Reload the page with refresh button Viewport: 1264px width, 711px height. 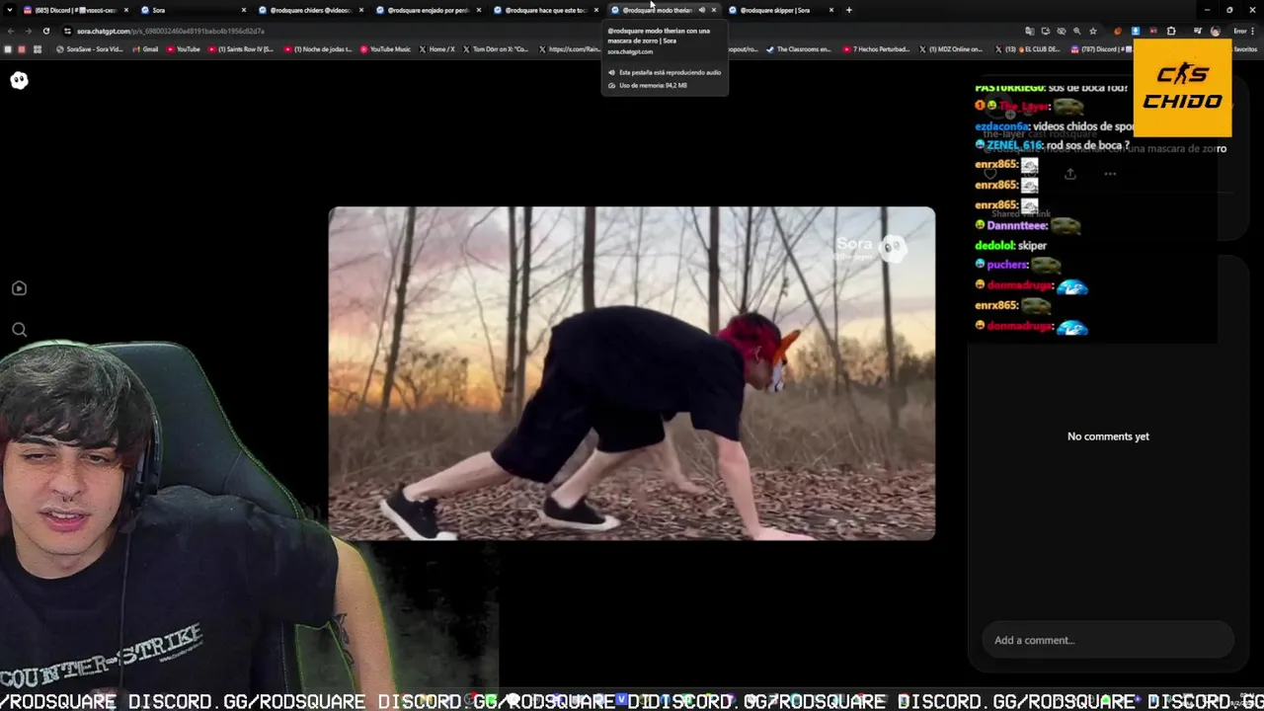click(45, 31)
